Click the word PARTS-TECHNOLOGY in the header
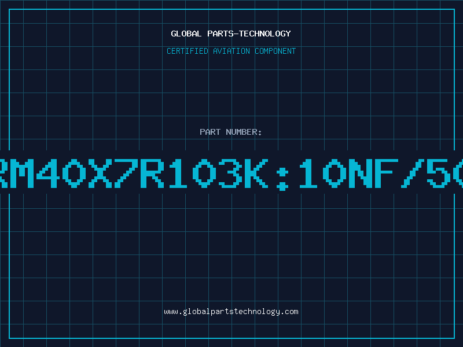The image size is (463, 347). pos(249,34)
